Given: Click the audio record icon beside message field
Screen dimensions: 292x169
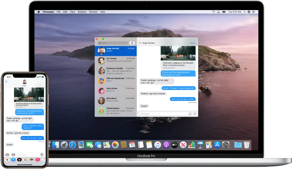Looking at the screenshot, I should 195,114.
